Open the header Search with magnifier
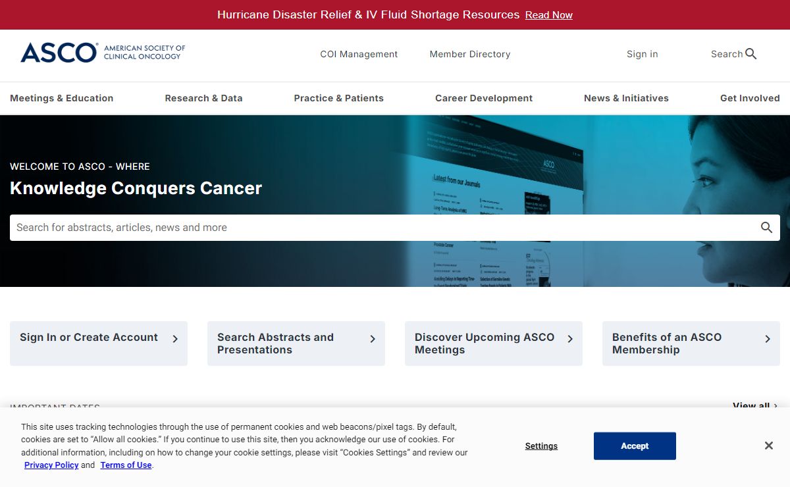 733,54
